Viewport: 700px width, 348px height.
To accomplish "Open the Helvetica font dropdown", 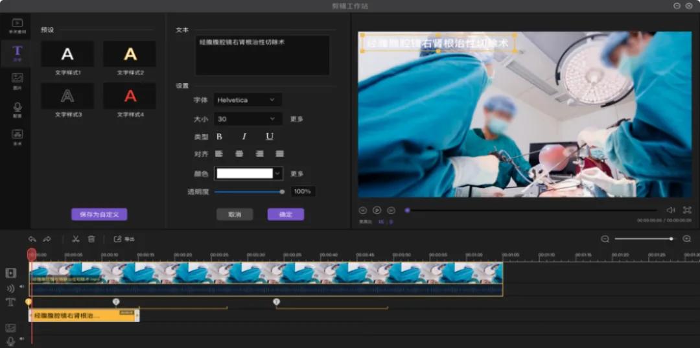I will click(x=248, y=100).
